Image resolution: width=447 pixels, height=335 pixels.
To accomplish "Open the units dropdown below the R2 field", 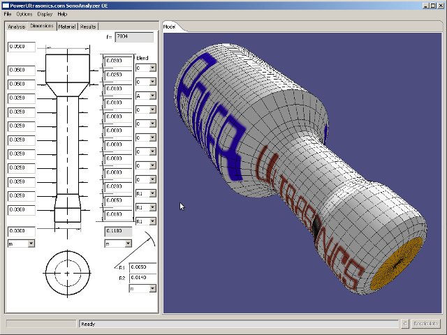I will [142, 288].
